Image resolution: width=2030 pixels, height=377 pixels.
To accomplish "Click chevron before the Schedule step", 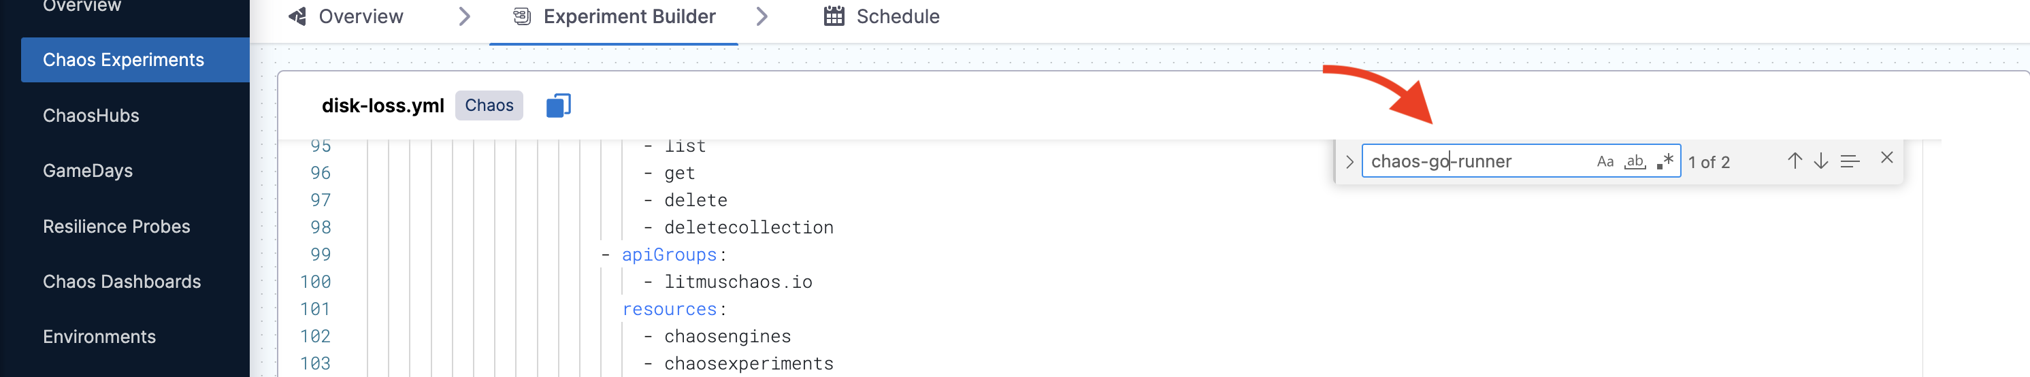I will tap(762, 16).
